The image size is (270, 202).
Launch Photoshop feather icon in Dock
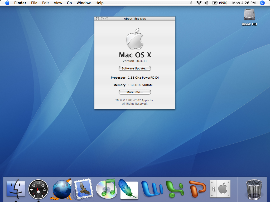point(128,189)
